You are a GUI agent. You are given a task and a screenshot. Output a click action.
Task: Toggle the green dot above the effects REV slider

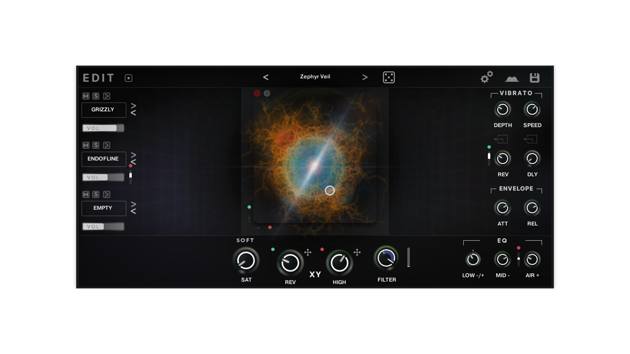click(489, 147)
